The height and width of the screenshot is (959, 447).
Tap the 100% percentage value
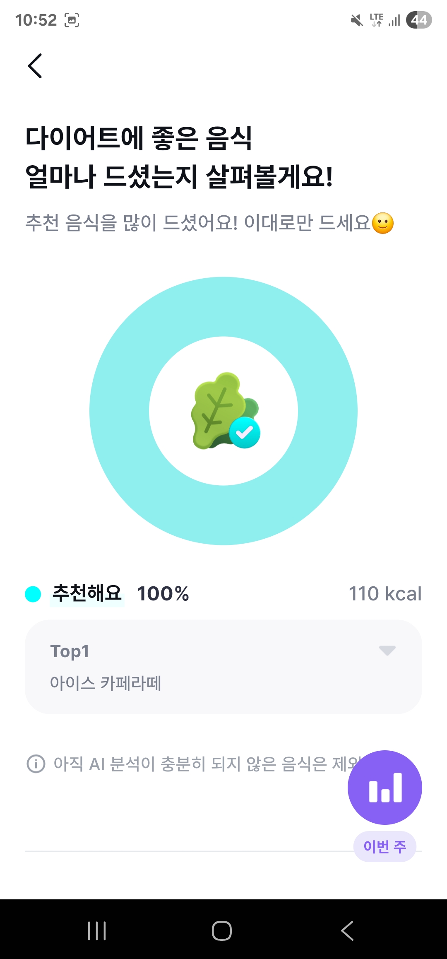pos(163,594)
